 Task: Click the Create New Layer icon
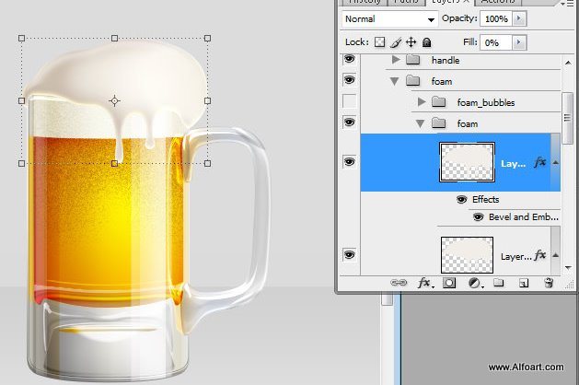pos(523,284)
